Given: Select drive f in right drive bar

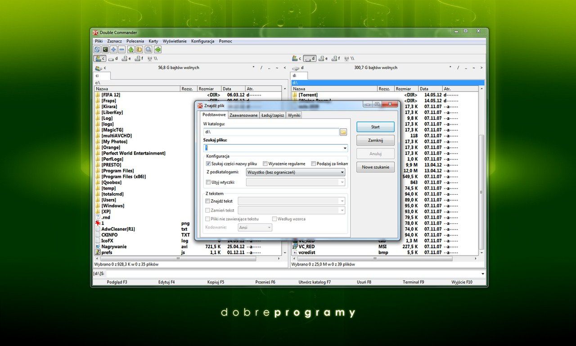Looking at the screenshot, I should [x=336, y=59].
